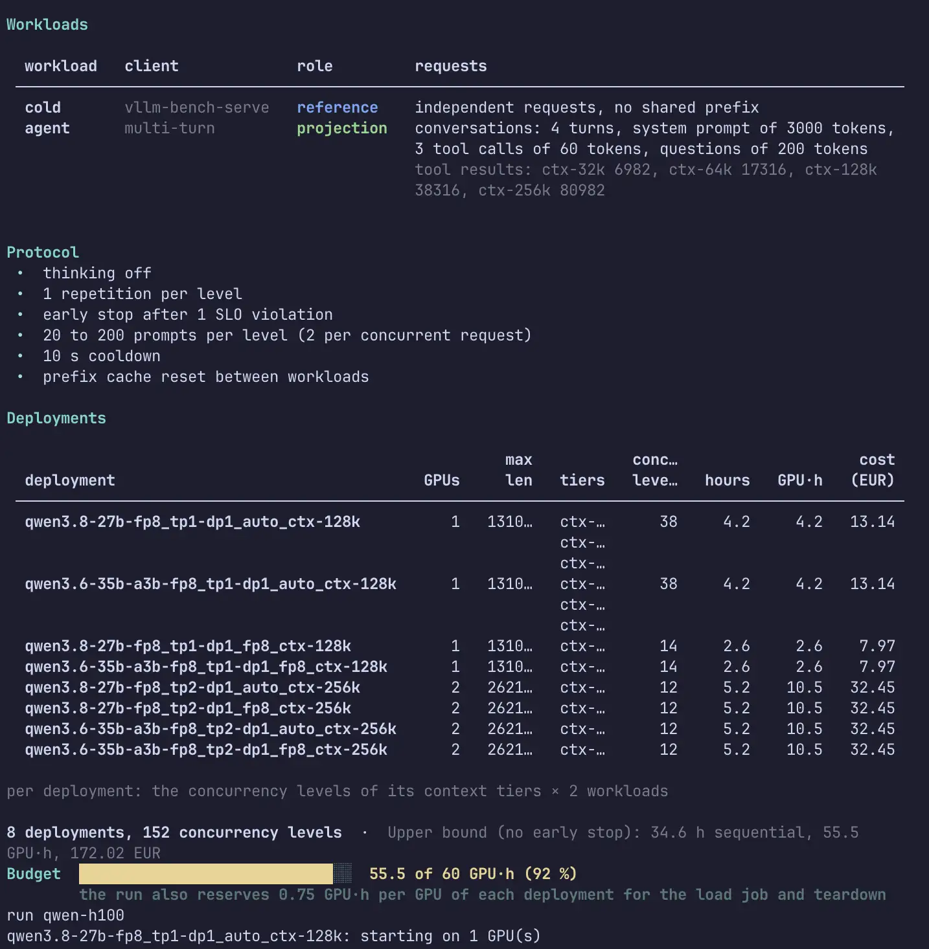This screenshot has height=949, width=929.
Task: Select the "agent" workload name
Action: (47, 128)
